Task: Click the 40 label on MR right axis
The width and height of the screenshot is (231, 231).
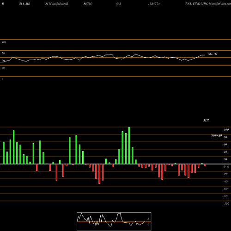Action: point(225,152)
